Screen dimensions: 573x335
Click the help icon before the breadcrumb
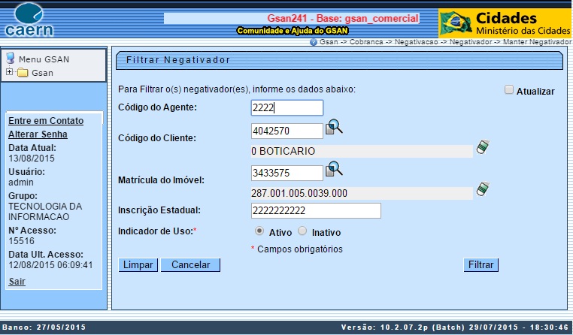[314, 42]
